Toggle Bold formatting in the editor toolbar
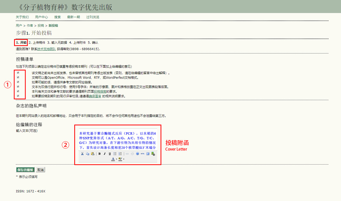 (100, 154)
